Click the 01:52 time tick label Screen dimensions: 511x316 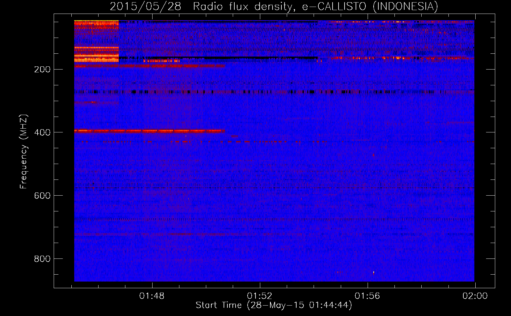(260, 296)
